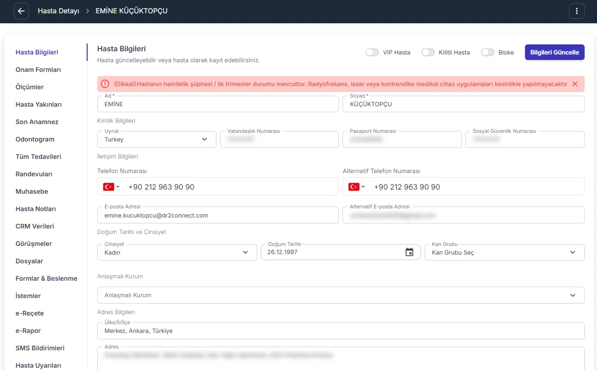This screenshot has height=370, width=597.
Task: Dismiss the pregnancy warning alert with X
Action: click(575, 84)
